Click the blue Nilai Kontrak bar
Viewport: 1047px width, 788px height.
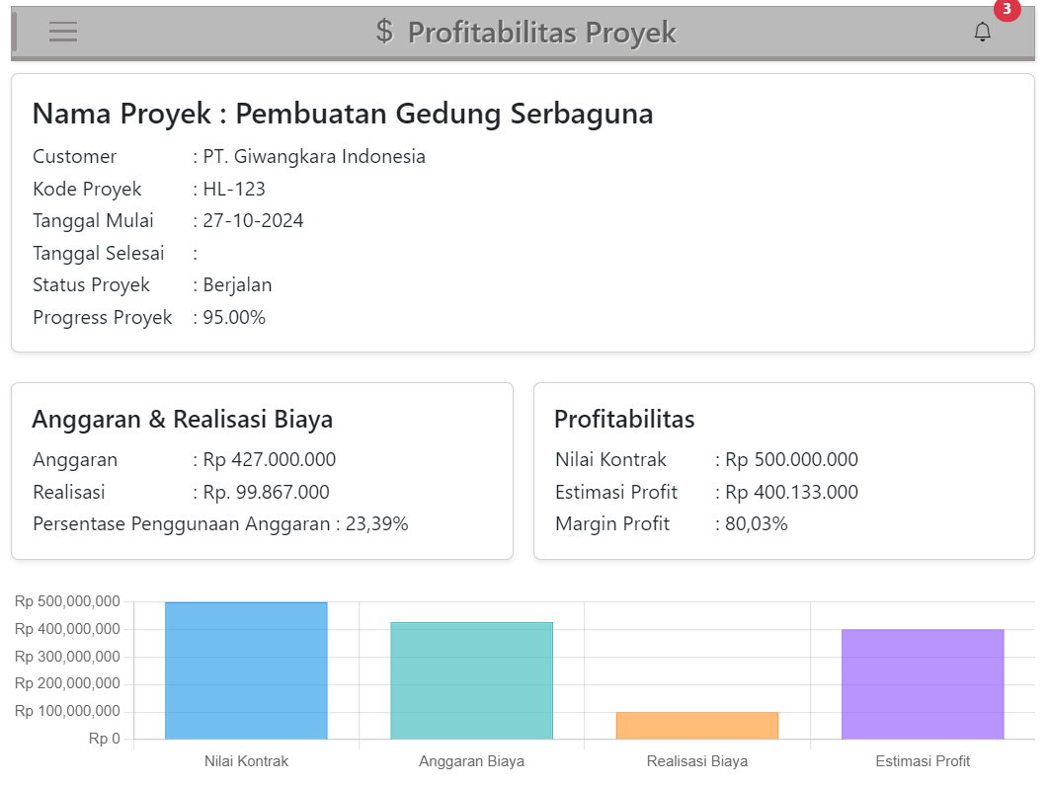click(x=246, y=670)
